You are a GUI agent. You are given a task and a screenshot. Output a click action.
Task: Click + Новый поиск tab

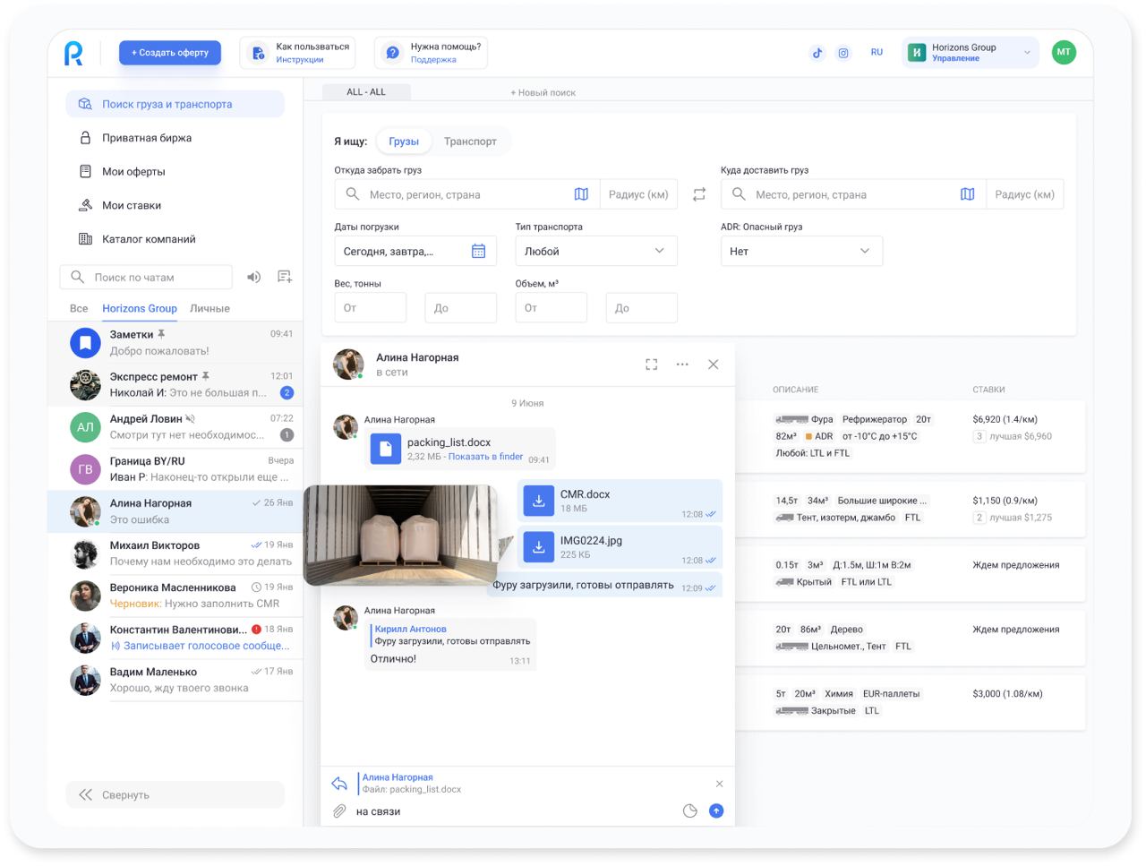coord(543,92)
